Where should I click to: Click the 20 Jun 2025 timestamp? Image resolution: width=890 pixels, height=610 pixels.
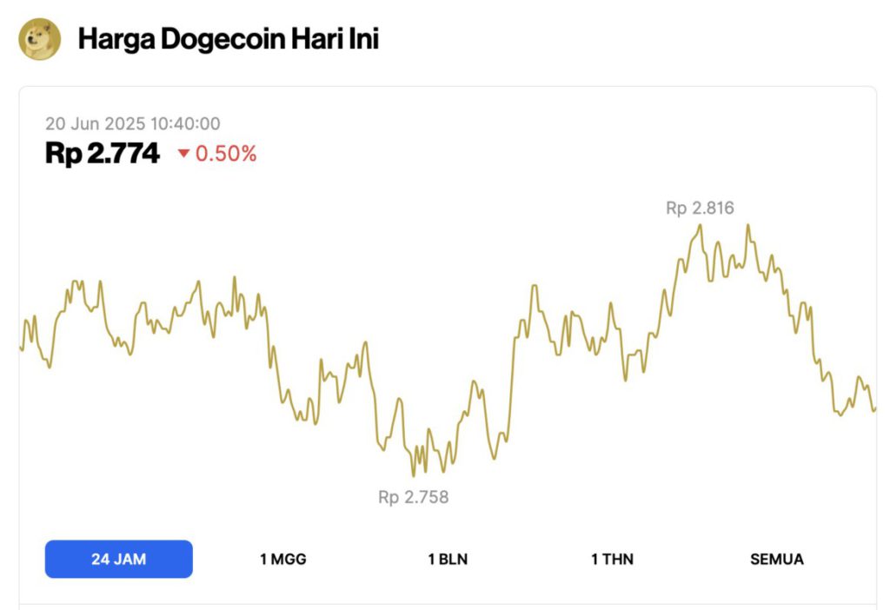[133, 123]
